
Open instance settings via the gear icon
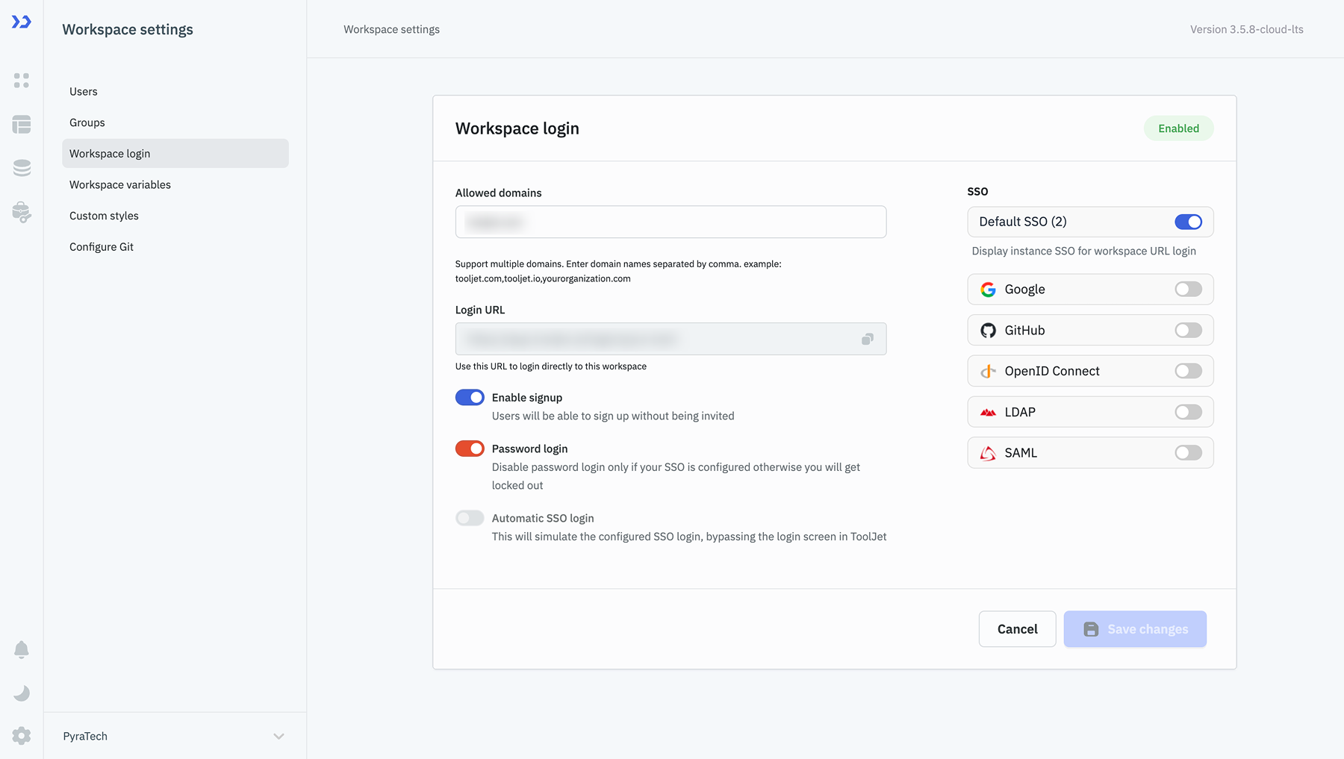click(x=21, y=736)
